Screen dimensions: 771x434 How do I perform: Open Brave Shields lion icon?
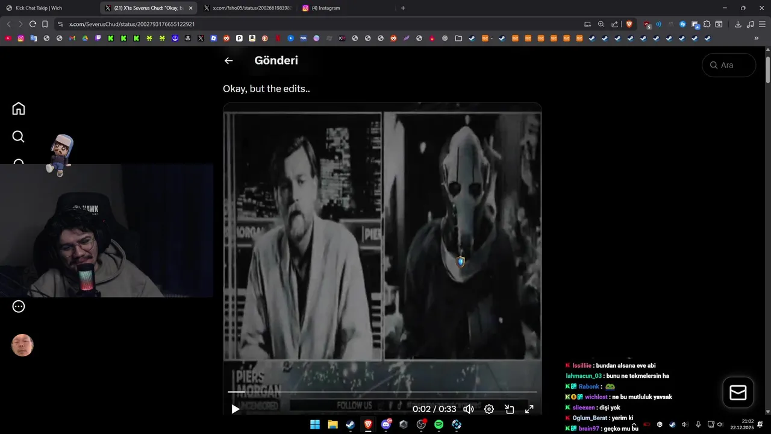pyautogui.click(x=629, y=24)
